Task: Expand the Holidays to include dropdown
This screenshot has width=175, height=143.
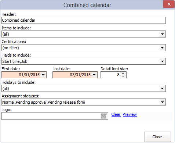Action: pos(163,89)
